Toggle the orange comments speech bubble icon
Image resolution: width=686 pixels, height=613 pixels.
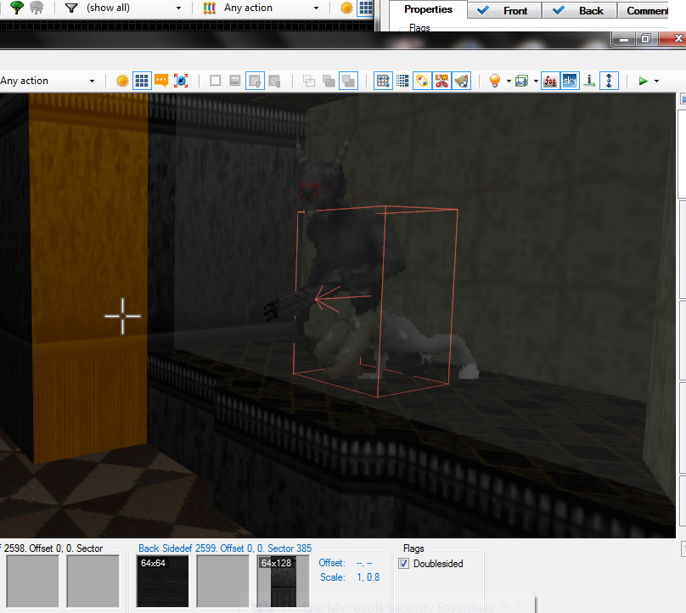[161, 81]
